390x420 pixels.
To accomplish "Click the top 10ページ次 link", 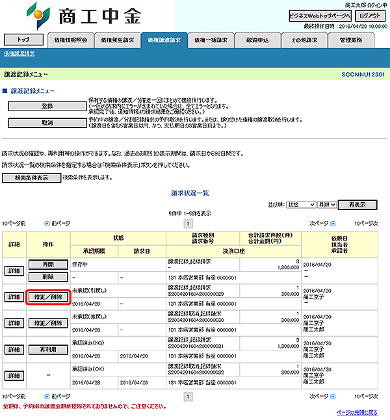I will point(366,224).
